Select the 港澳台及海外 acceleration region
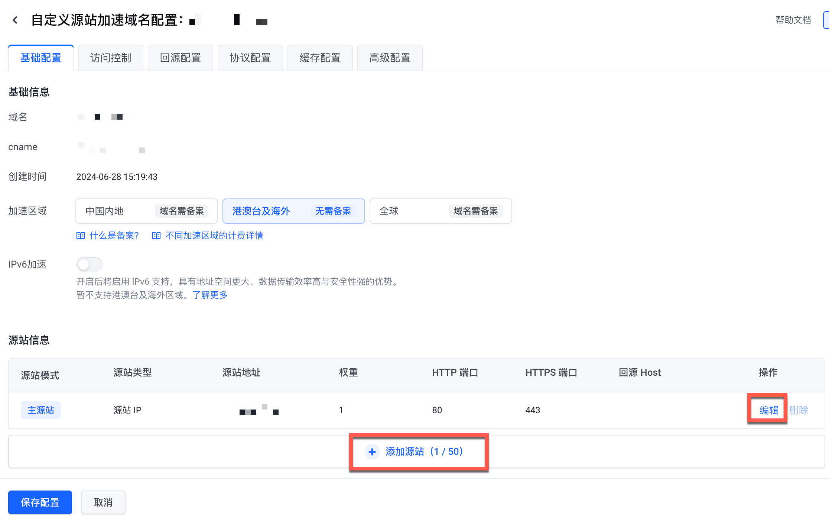This screenshot has width=829, height=521. pyautogui.click(x=294, y=211)
